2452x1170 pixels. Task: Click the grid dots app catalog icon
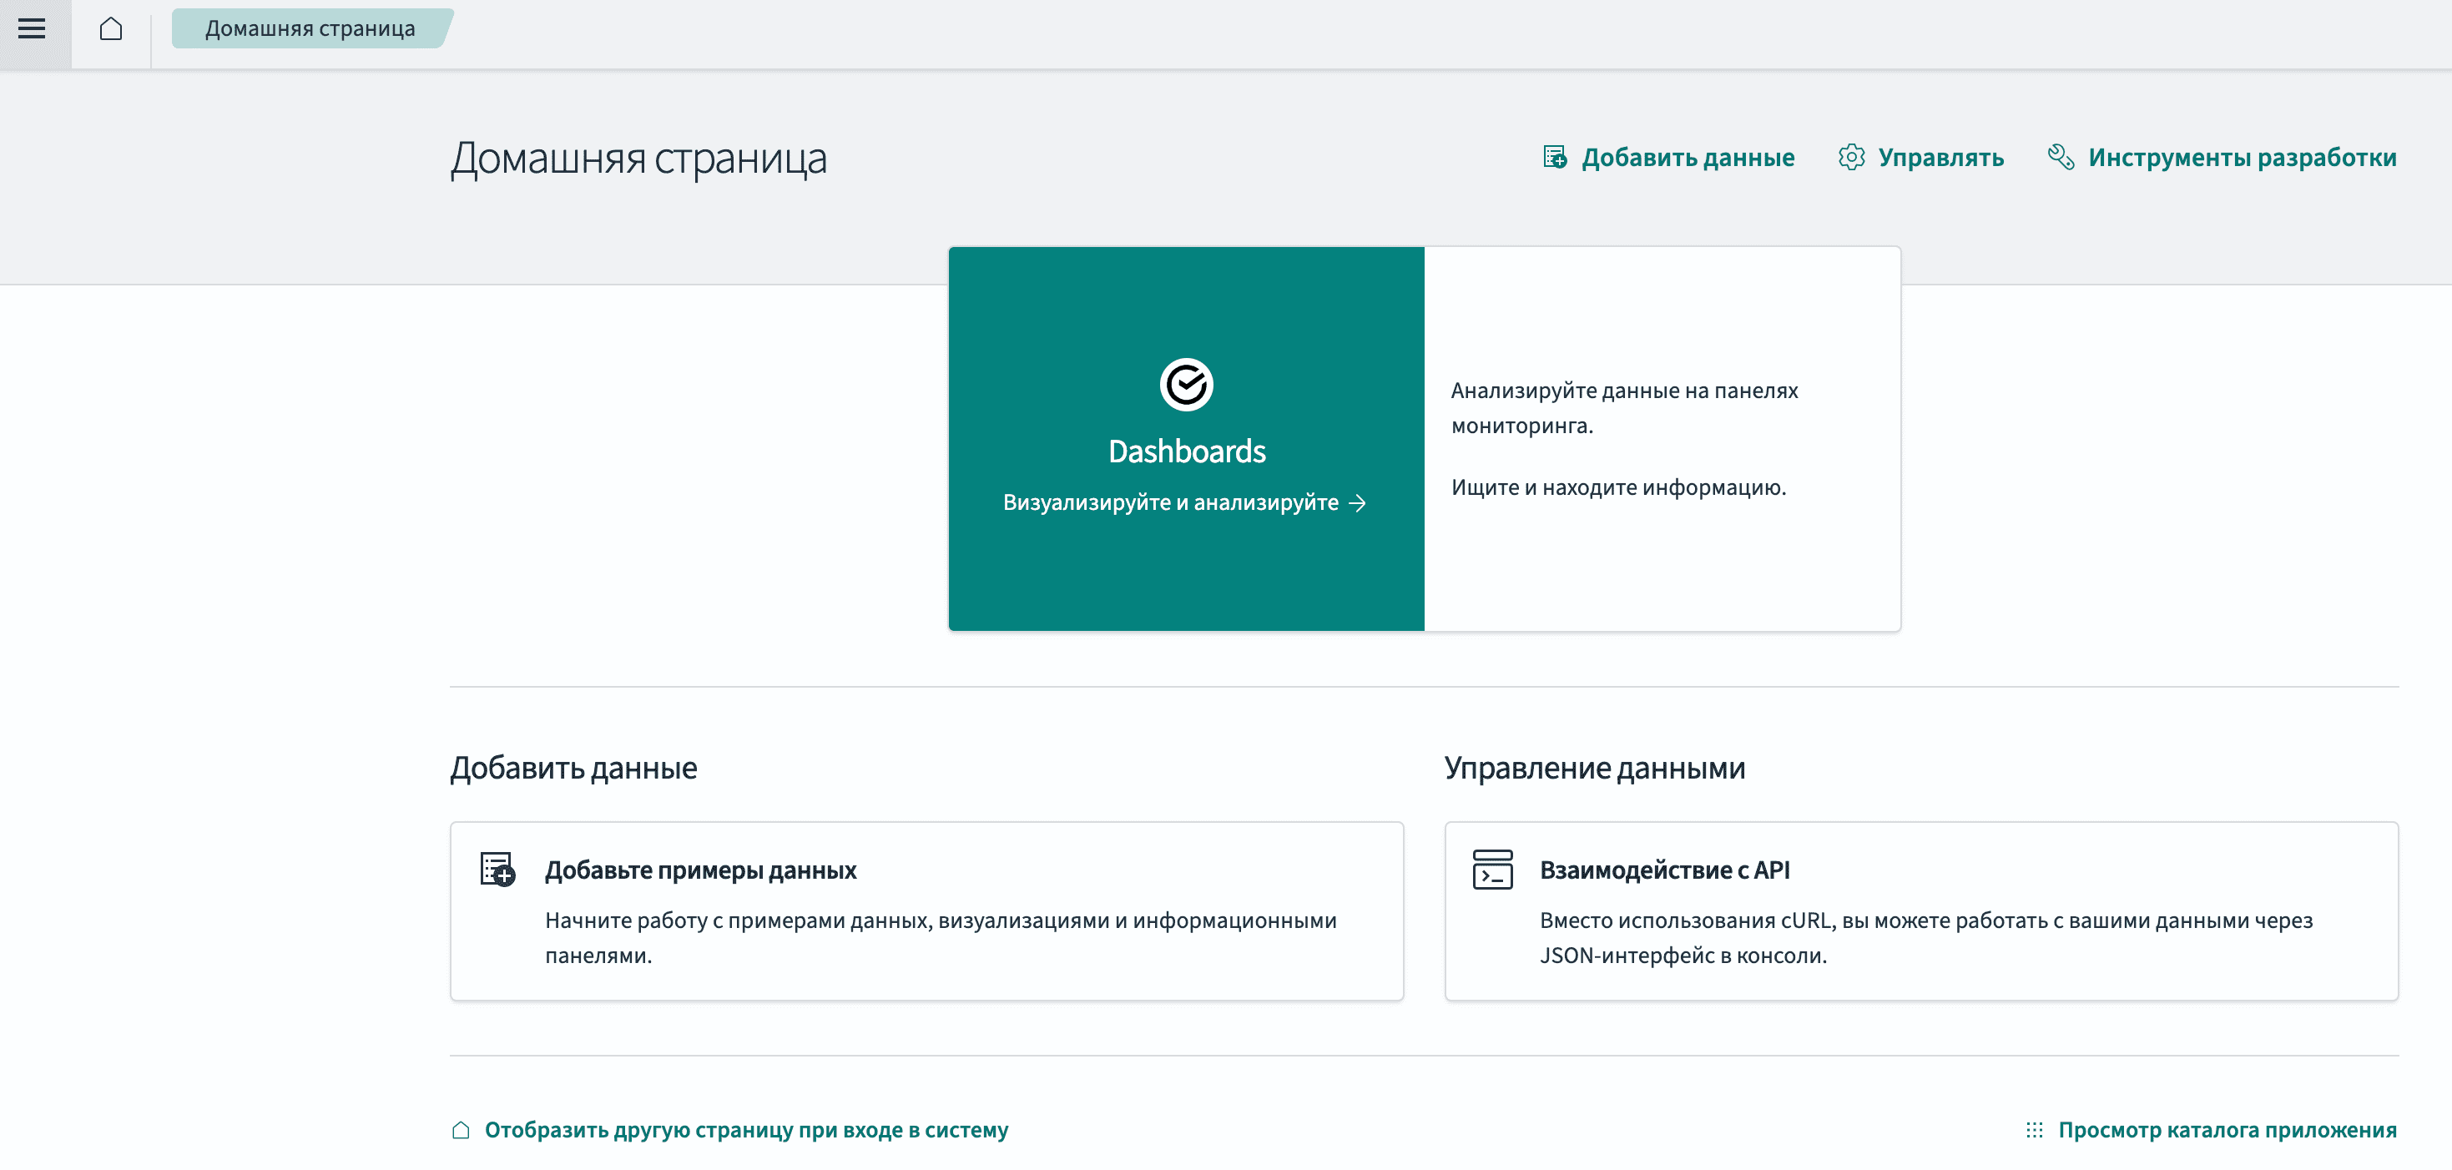pos(2034,1130)
